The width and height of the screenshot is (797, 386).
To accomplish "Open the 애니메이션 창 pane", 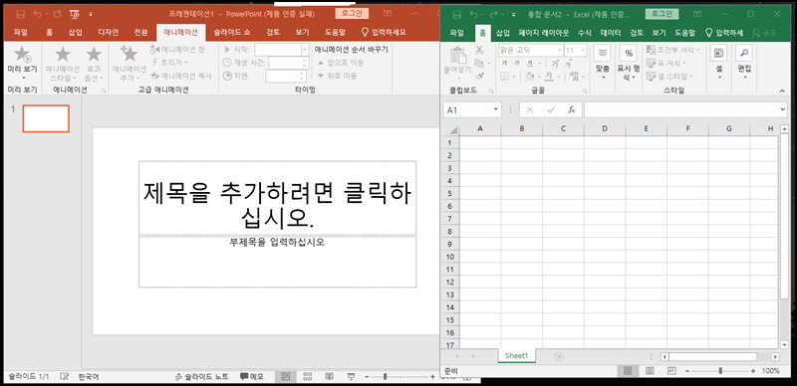I will pos(178,50).
